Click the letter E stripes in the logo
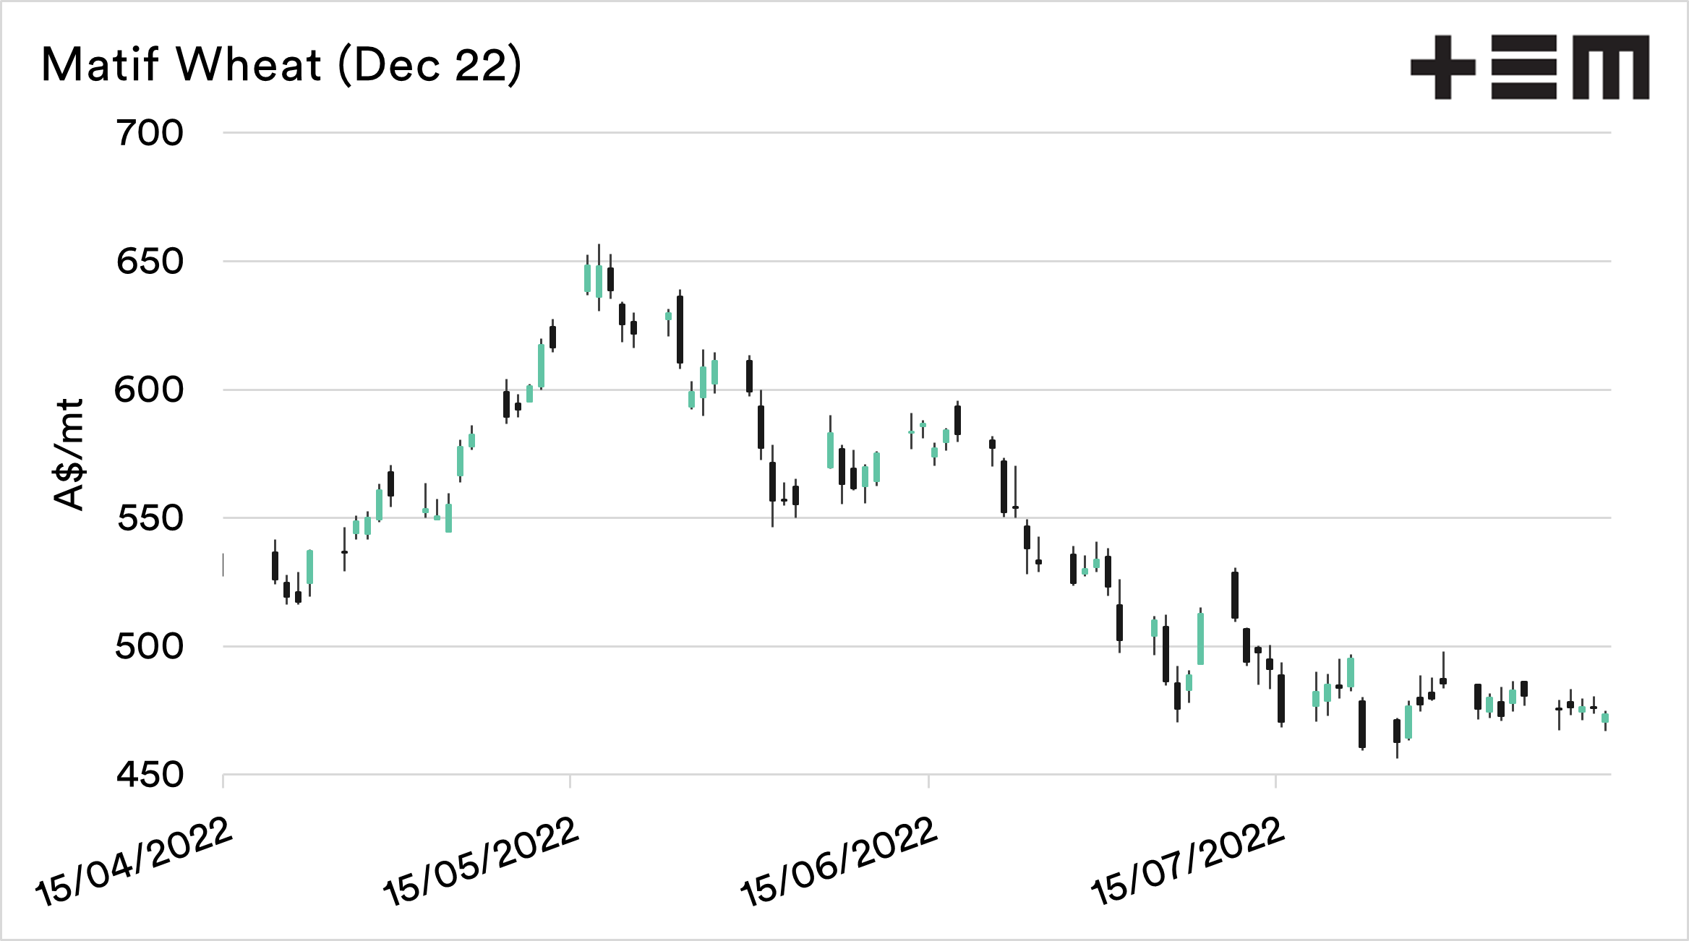This screenshot has width=1689, height=941. pyautogui.click(x=1523, y=67)
